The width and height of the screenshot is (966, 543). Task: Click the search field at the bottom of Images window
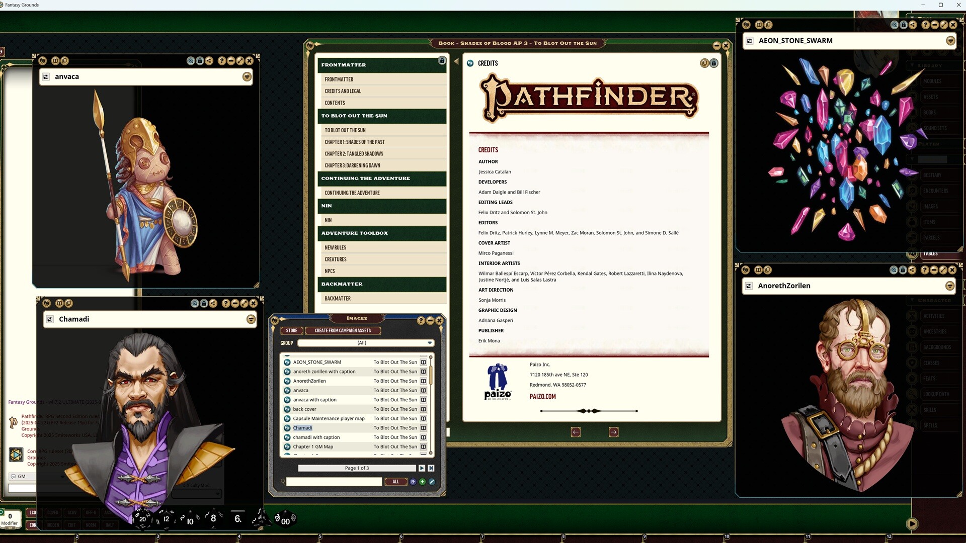pyautogui.click(x=335, y=482)
